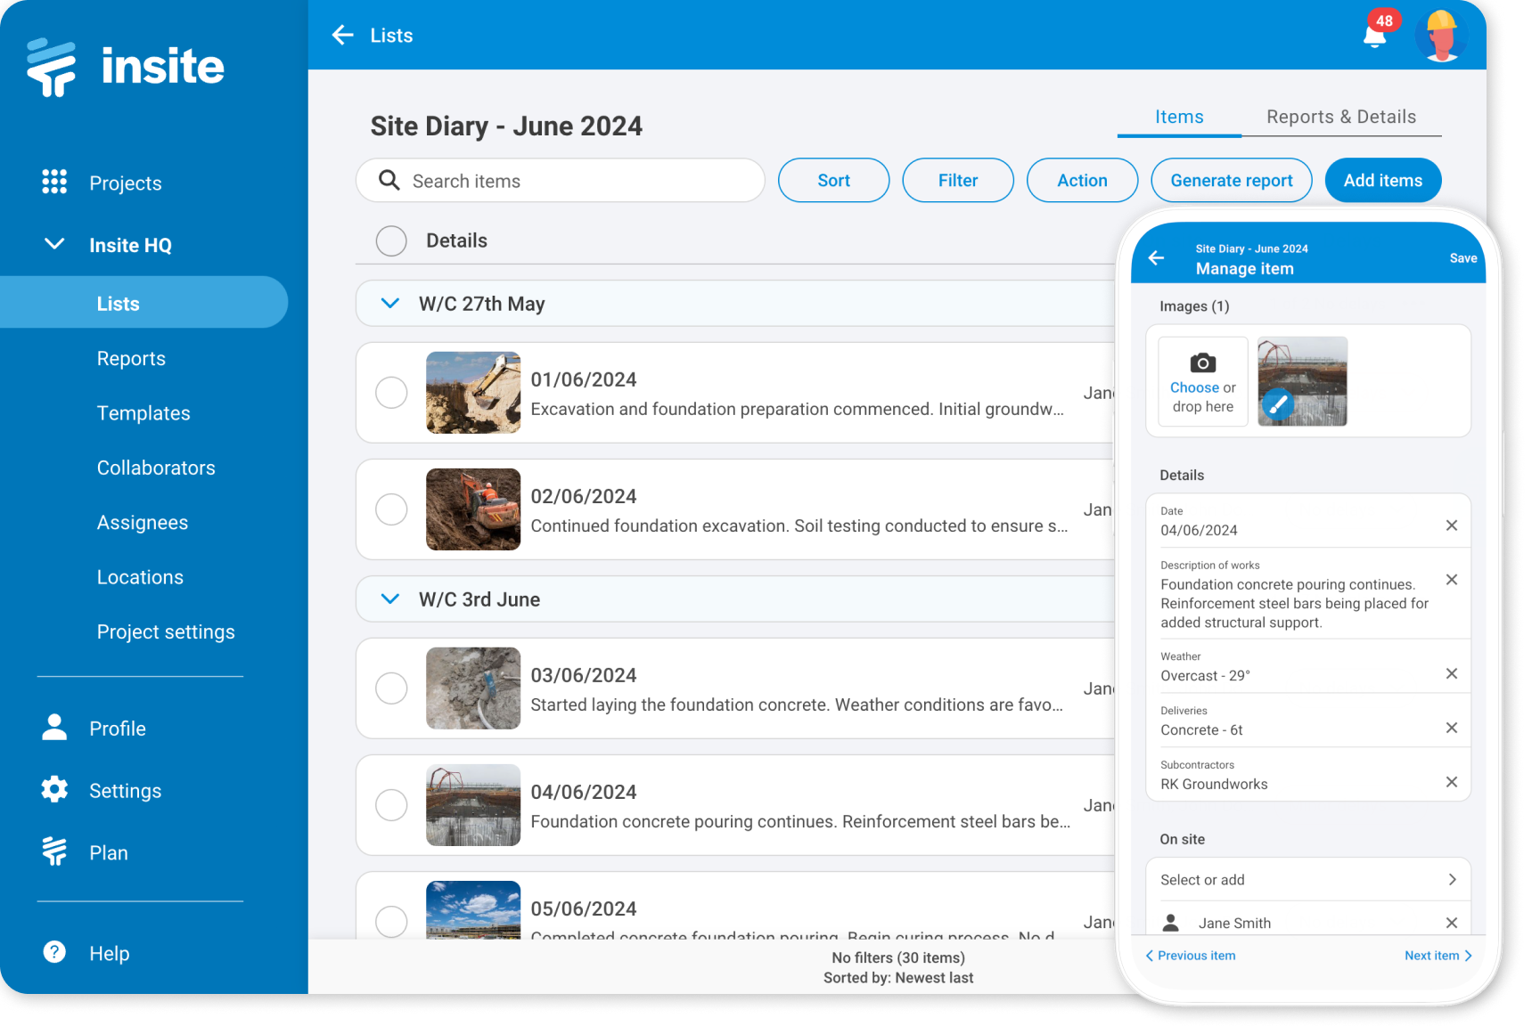Open the Help question mark icon
The height and width of the screenshot is (1026, 1540).
tap(54, 952)
